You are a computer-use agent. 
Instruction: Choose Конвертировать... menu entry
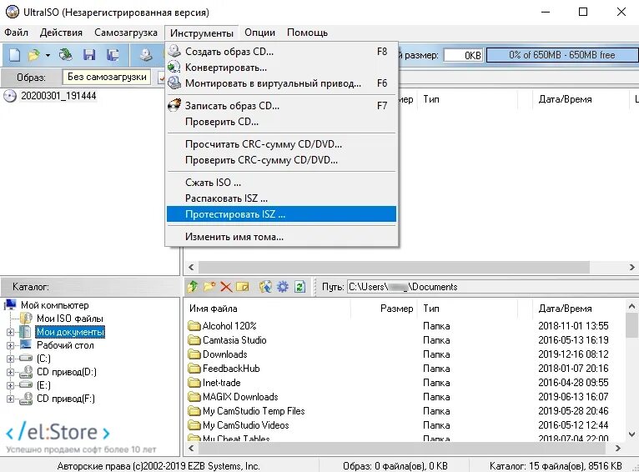pyautogui.click(x=281, y=68)
